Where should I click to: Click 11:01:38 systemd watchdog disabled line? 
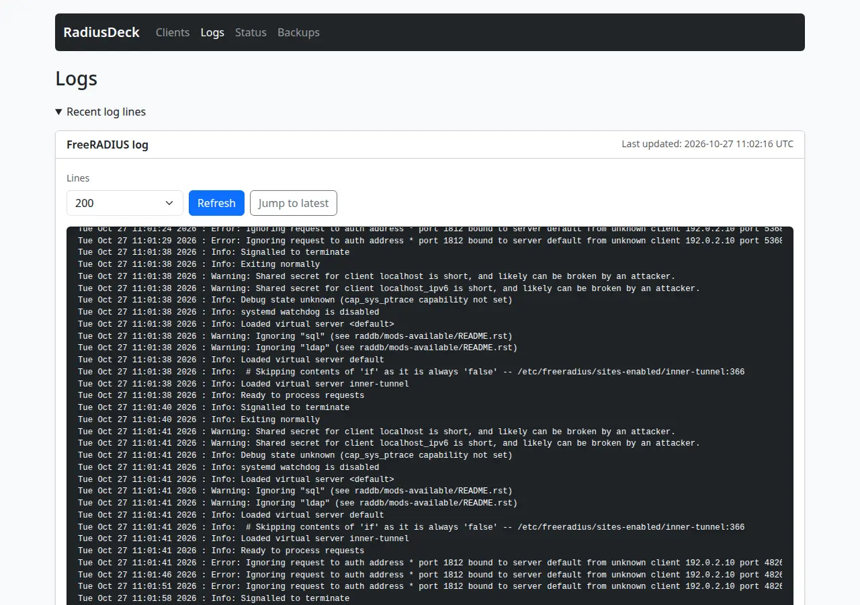click(x=228, y=312)
